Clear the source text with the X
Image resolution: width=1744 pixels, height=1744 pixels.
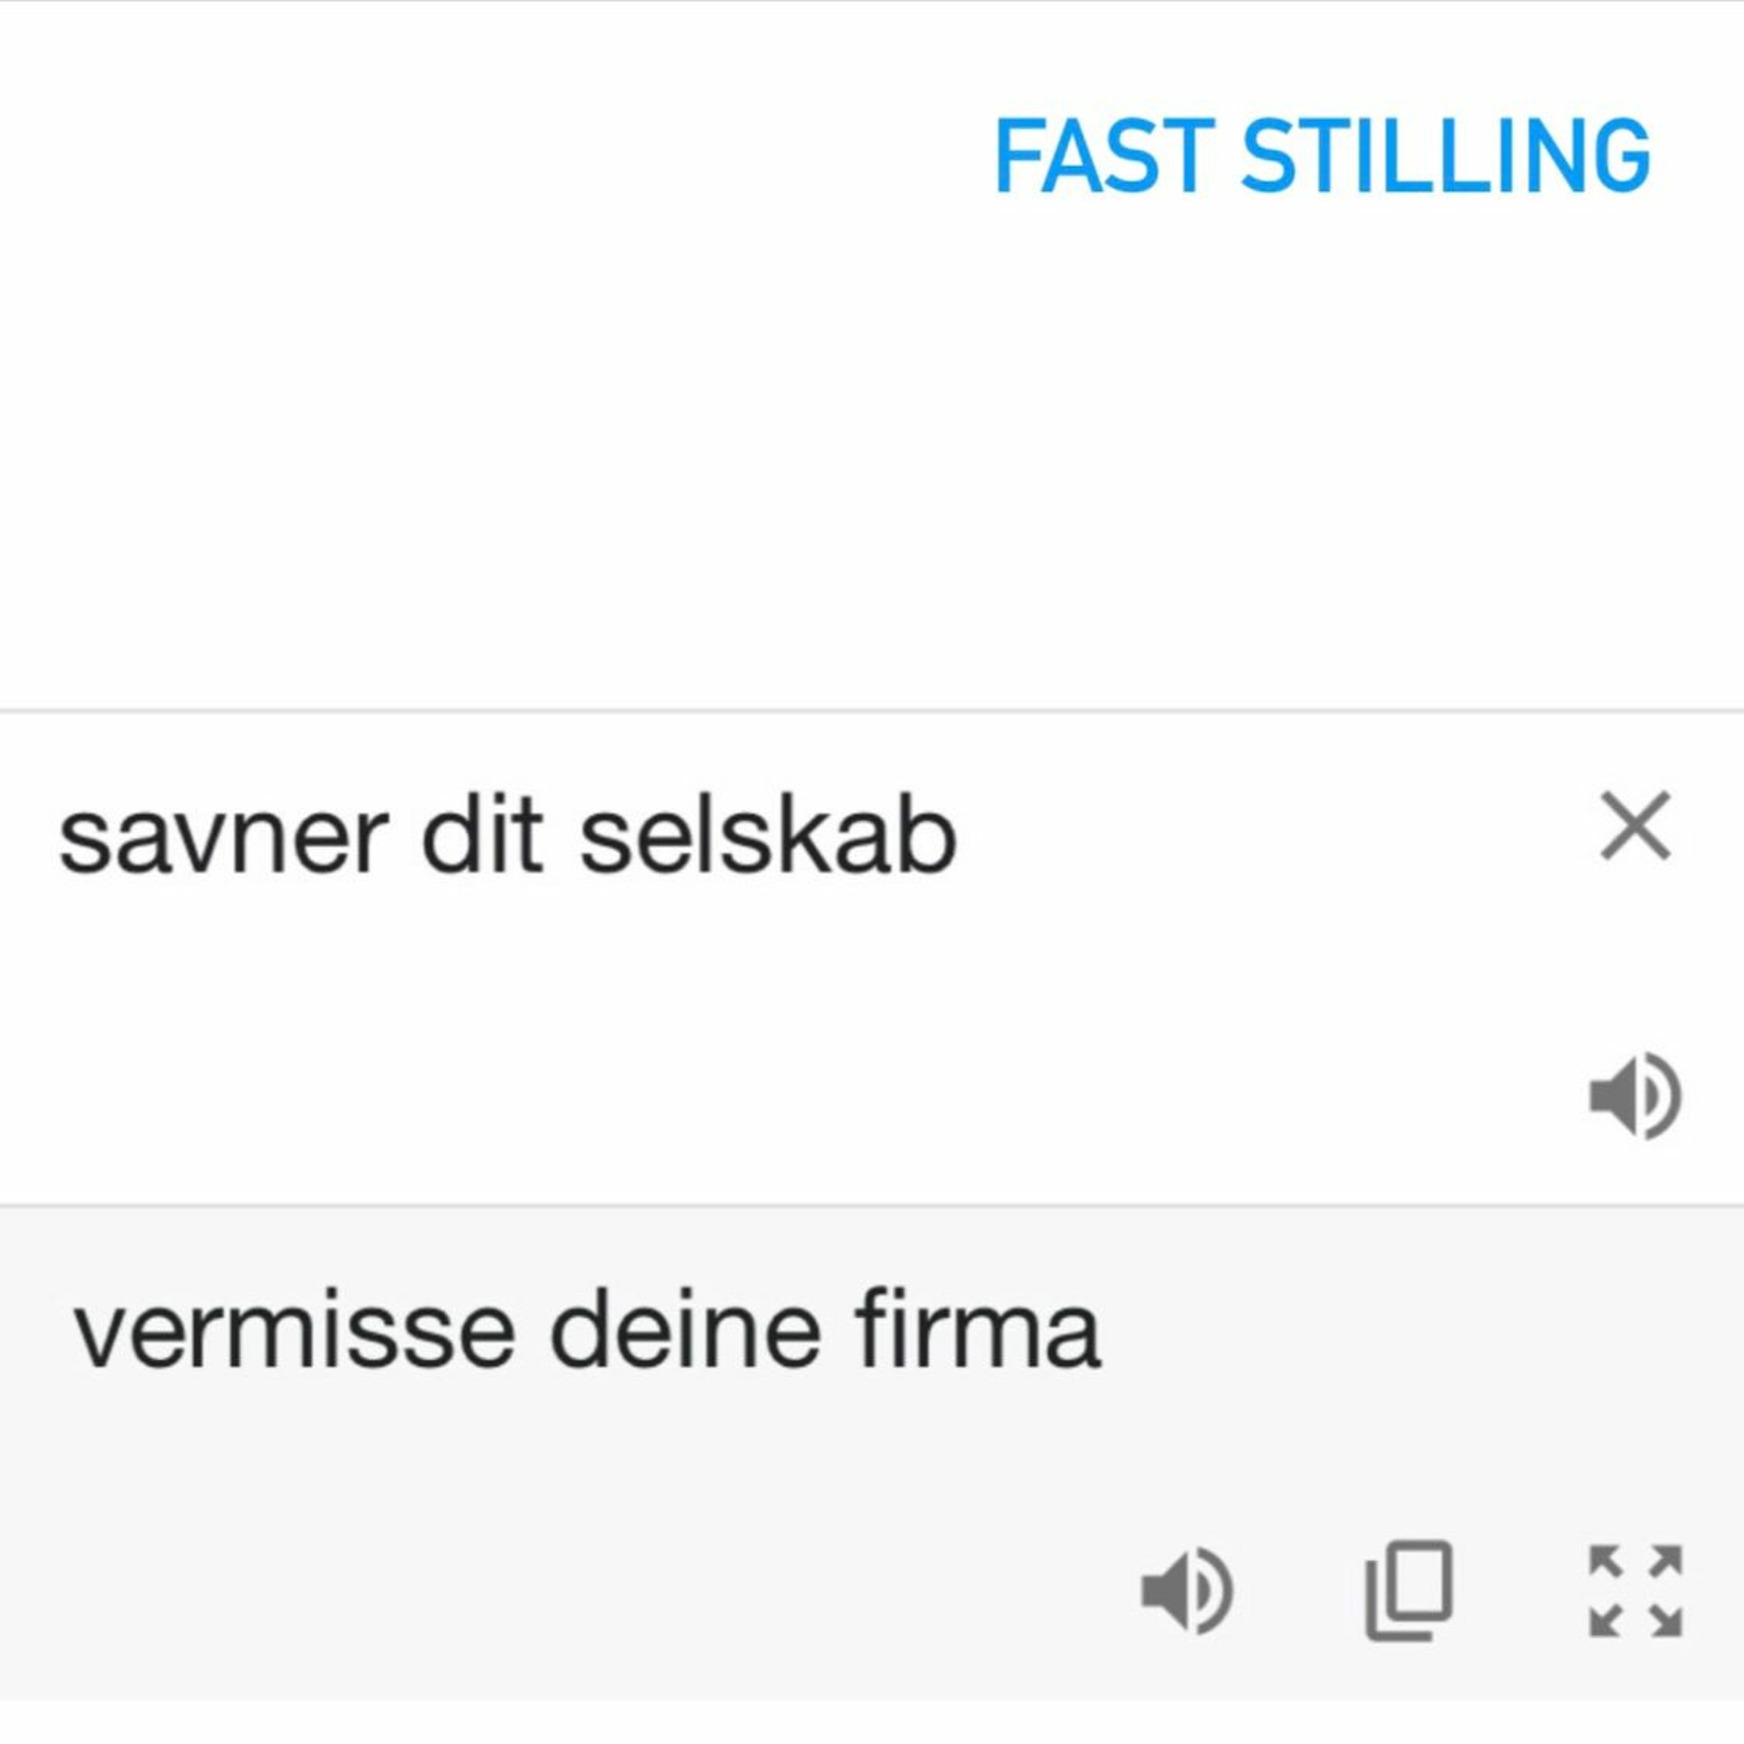(x=1635, y=825)
